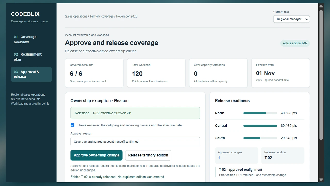Click the Released T-02 effective banner
This screenshot has height=186, width=330.
click(x=135, y=113)
